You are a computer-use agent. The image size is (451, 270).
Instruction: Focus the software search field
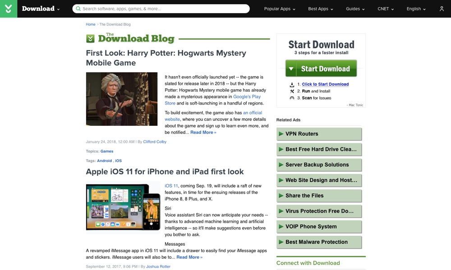161,9
